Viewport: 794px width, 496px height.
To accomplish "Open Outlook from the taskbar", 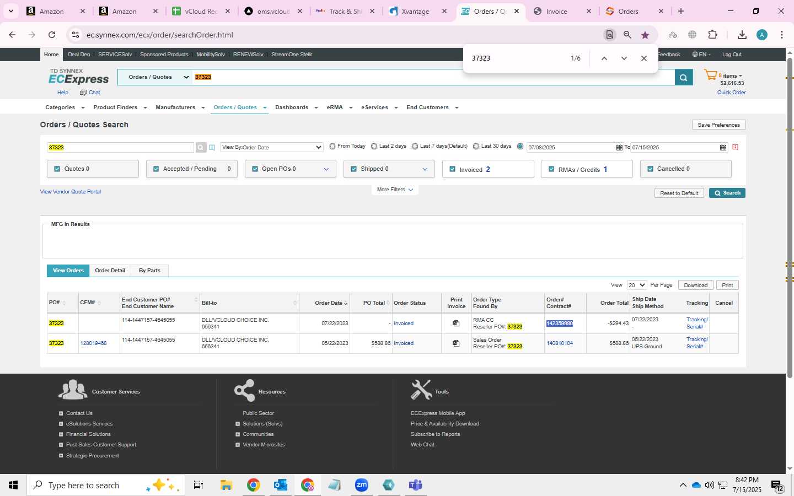I will (281, 485).
